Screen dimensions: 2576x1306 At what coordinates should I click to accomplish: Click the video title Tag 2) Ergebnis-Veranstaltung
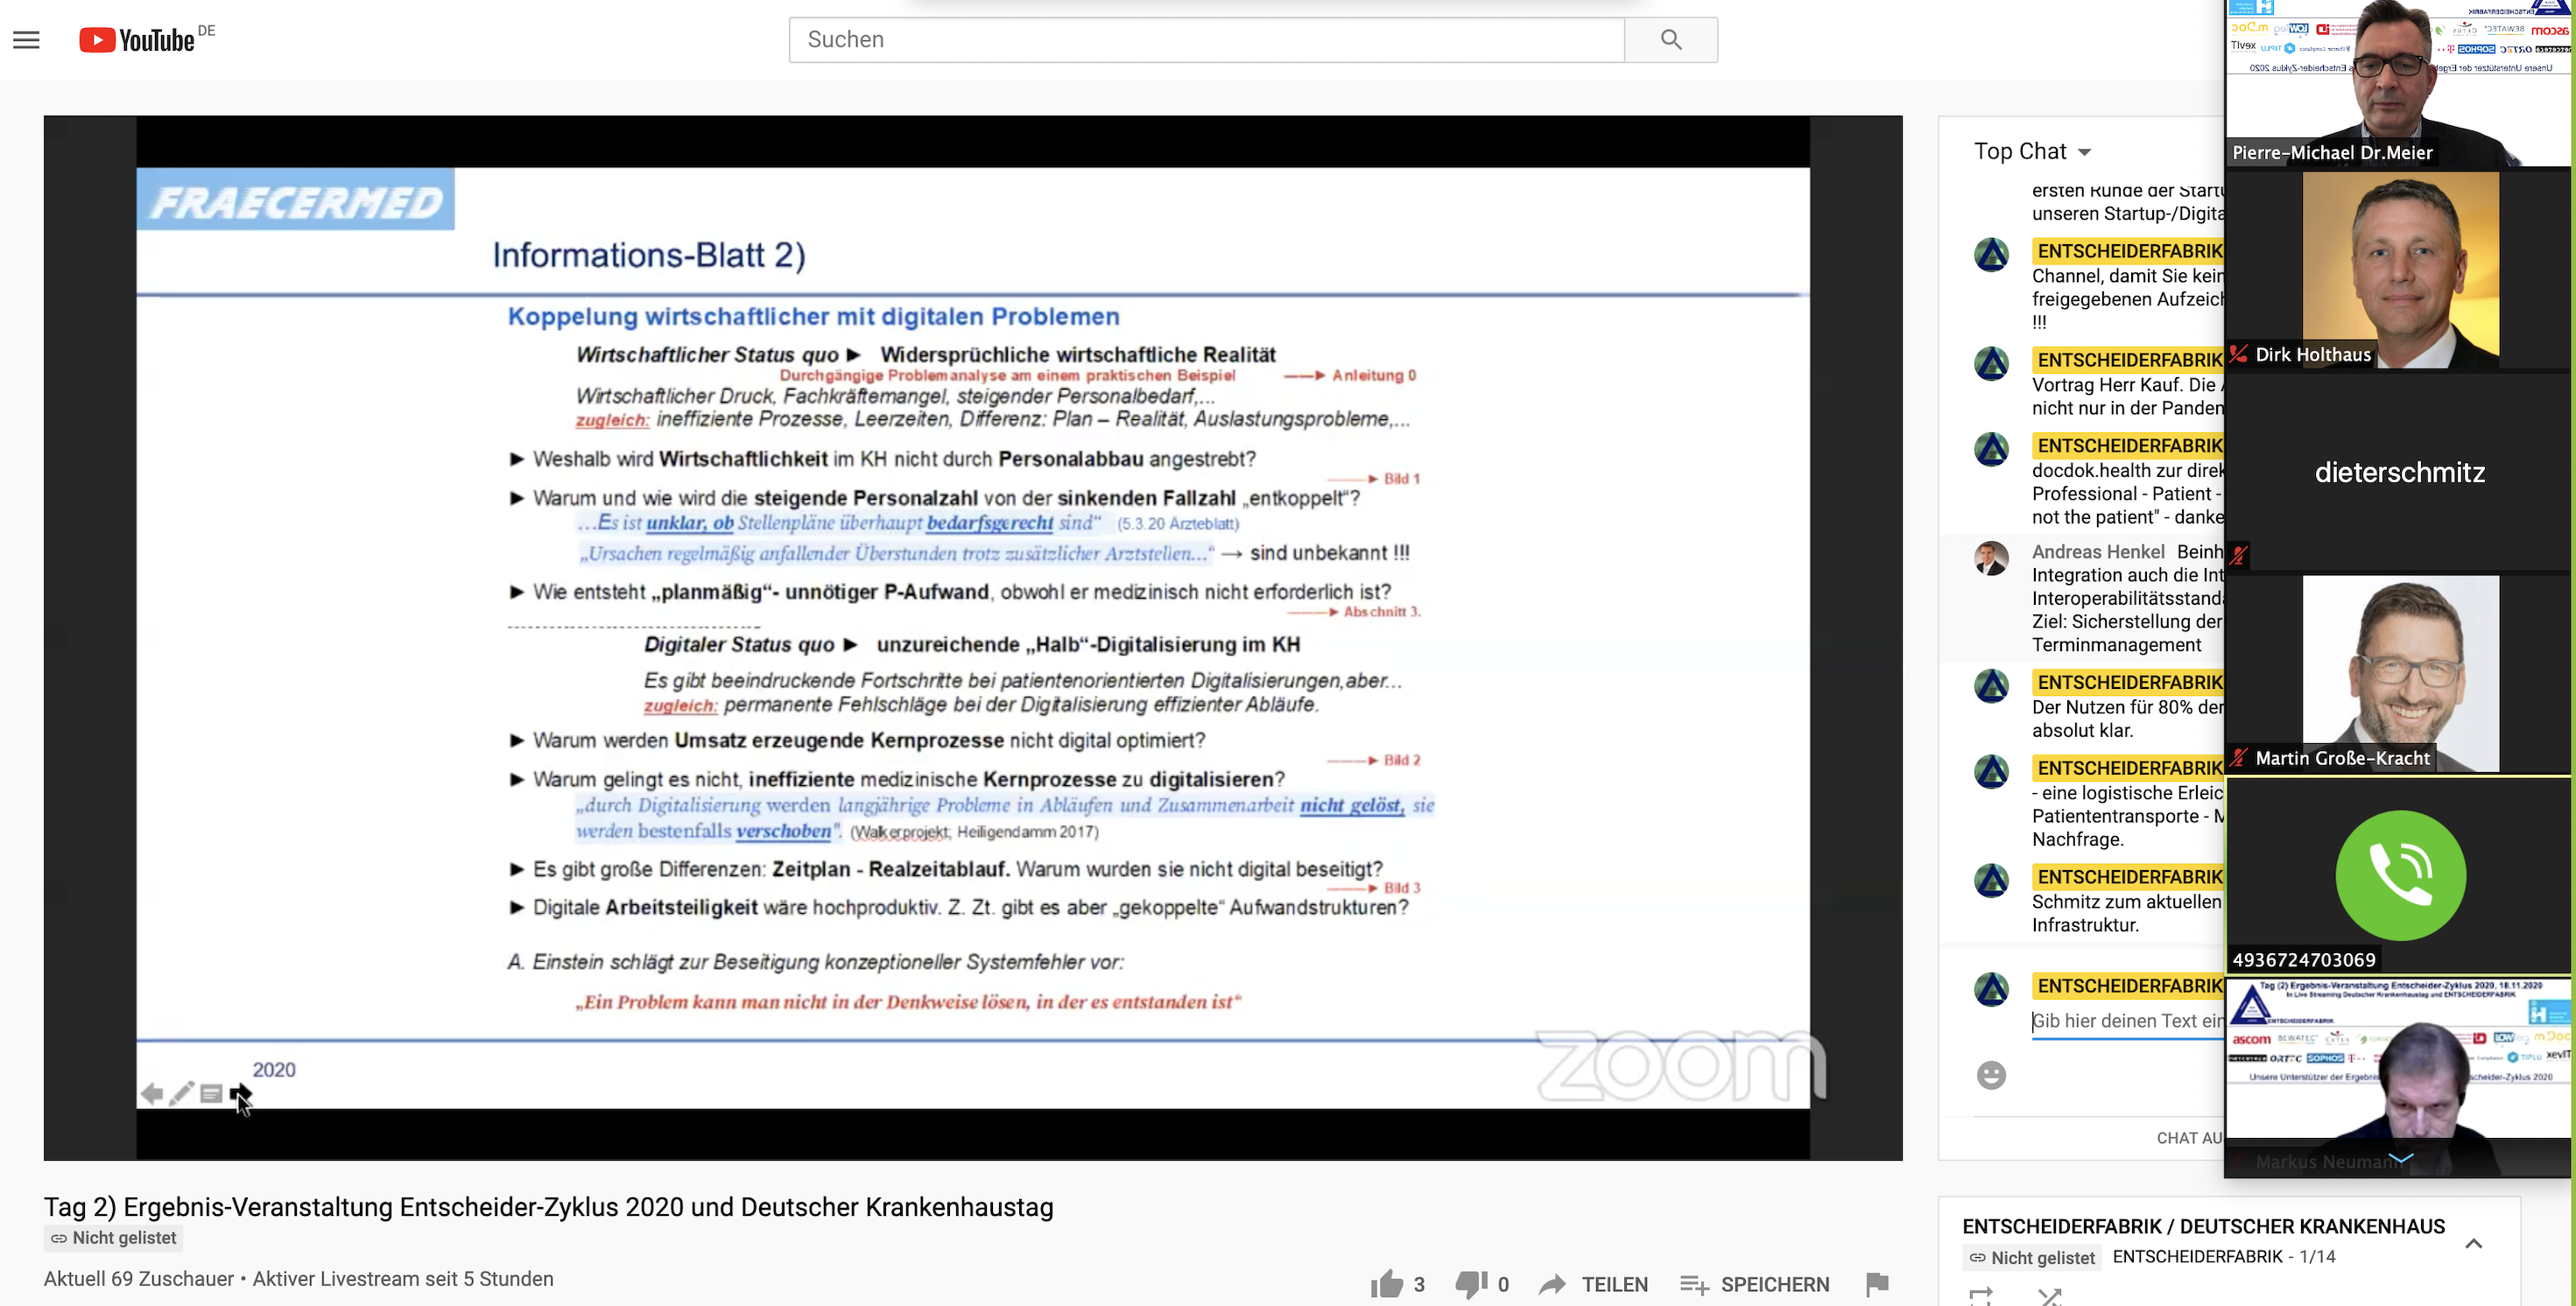click(548, 1207)
